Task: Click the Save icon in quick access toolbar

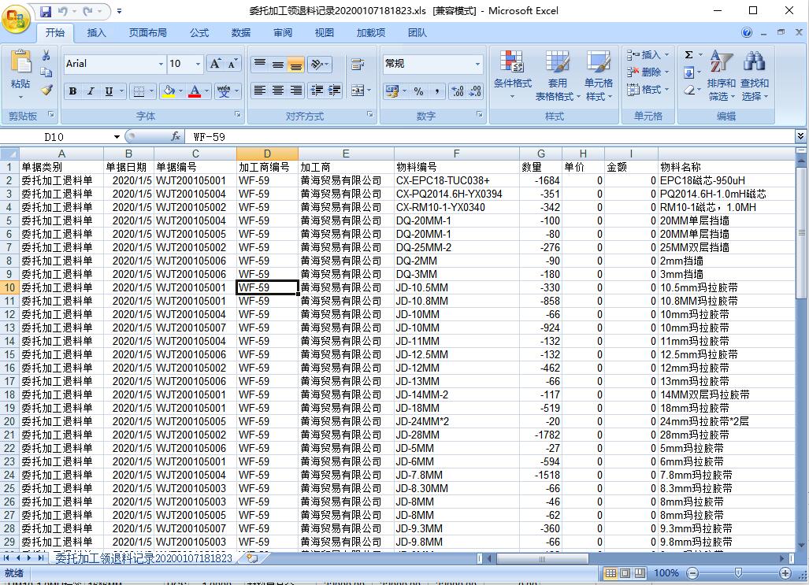Action: [x=46, y=11]
